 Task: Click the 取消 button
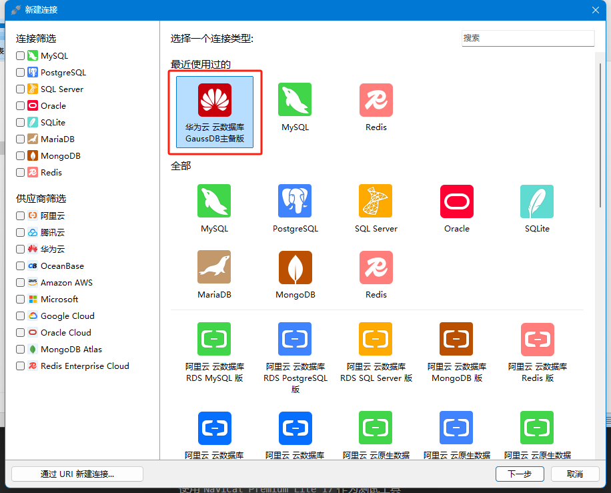pos(575,474)
